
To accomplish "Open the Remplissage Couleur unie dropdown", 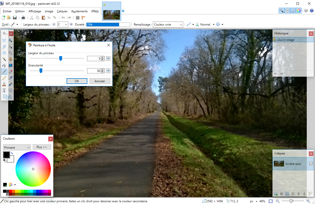I will [168, 25].
